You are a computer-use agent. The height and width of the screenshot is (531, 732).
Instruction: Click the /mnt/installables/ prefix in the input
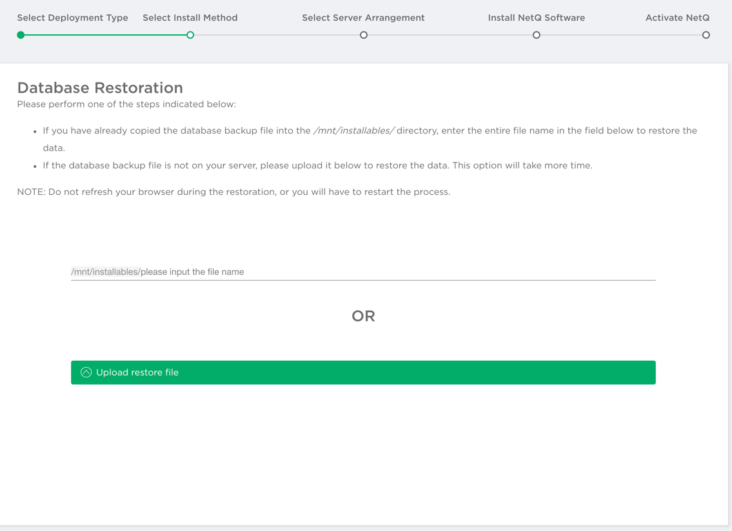point(105,272)
